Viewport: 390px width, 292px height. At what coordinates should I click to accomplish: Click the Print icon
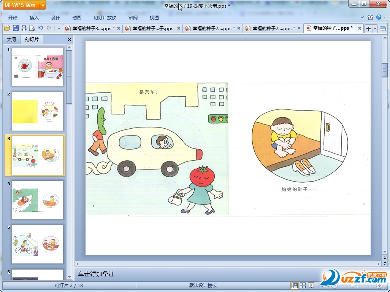[x=24, y=28]
